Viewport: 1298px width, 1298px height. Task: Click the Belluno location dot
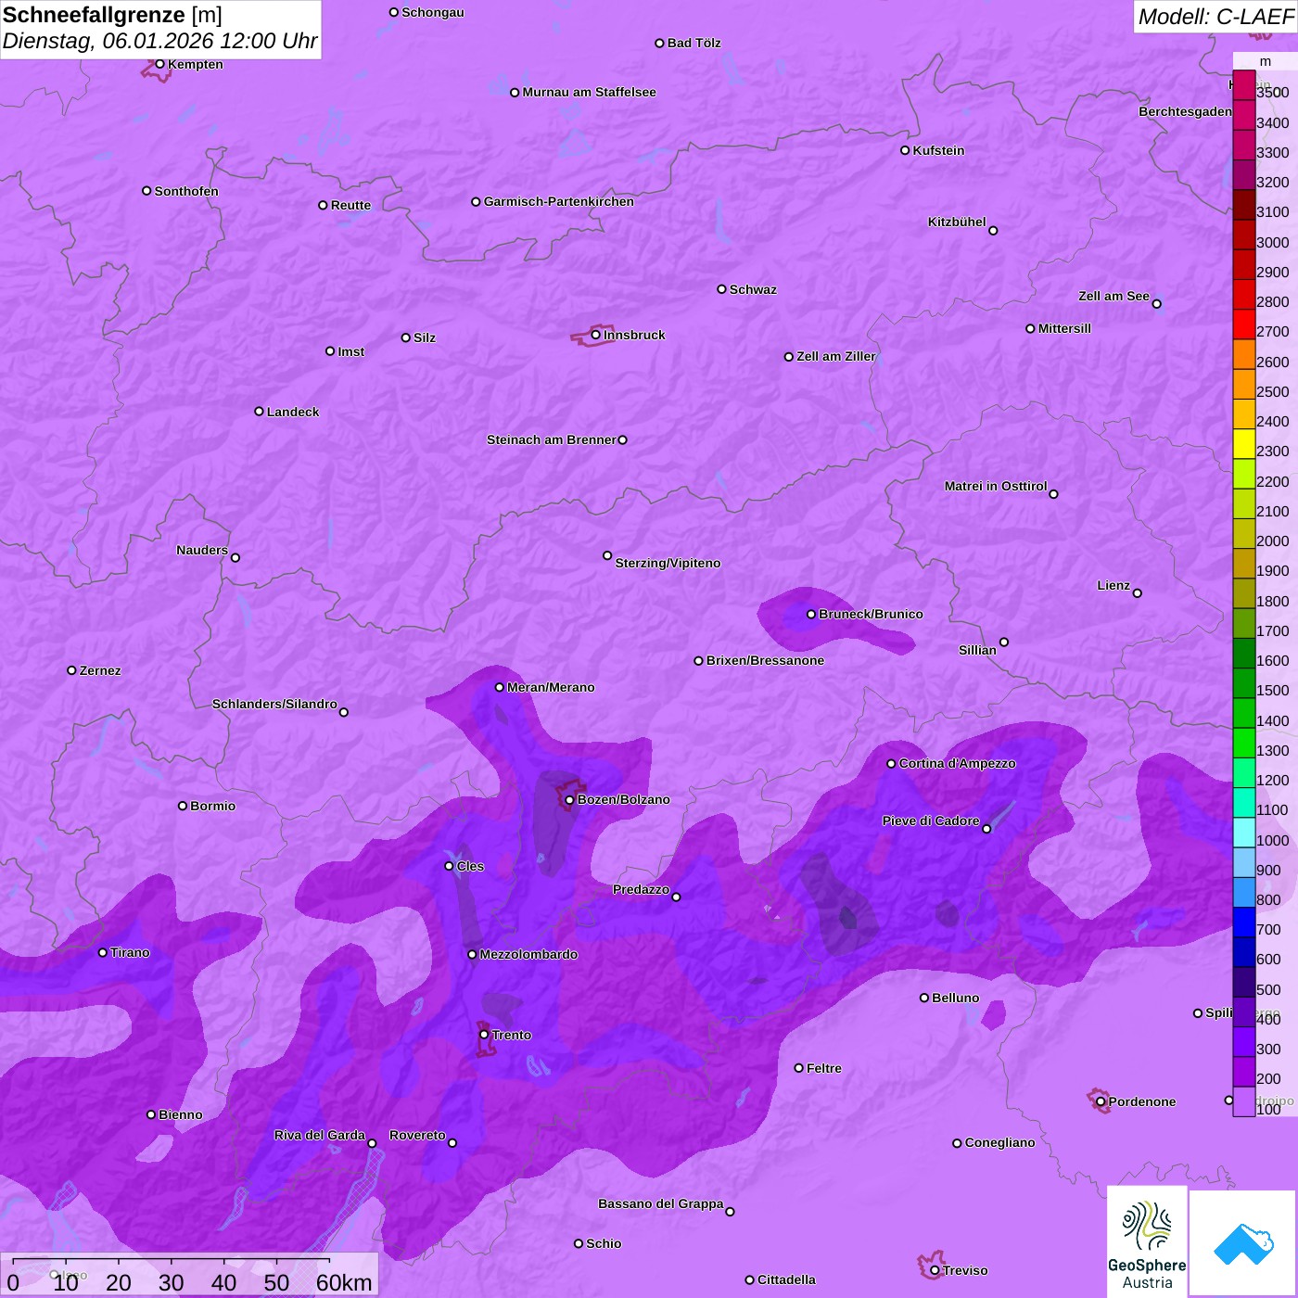pyautogui.click(x=924, y=998)
